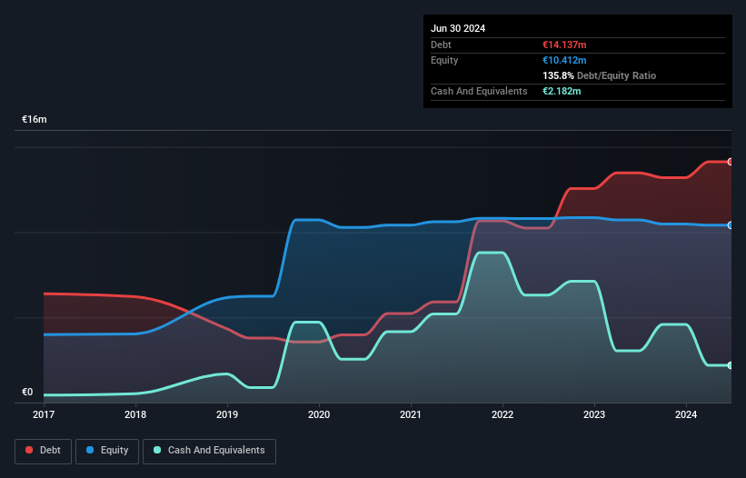Toggle the Debt series legend button

point(44,451)
